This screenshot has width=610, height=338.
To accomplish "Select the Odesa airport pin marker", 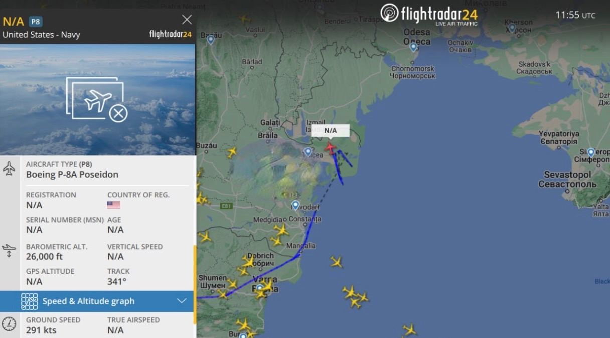I will point(413,47).
